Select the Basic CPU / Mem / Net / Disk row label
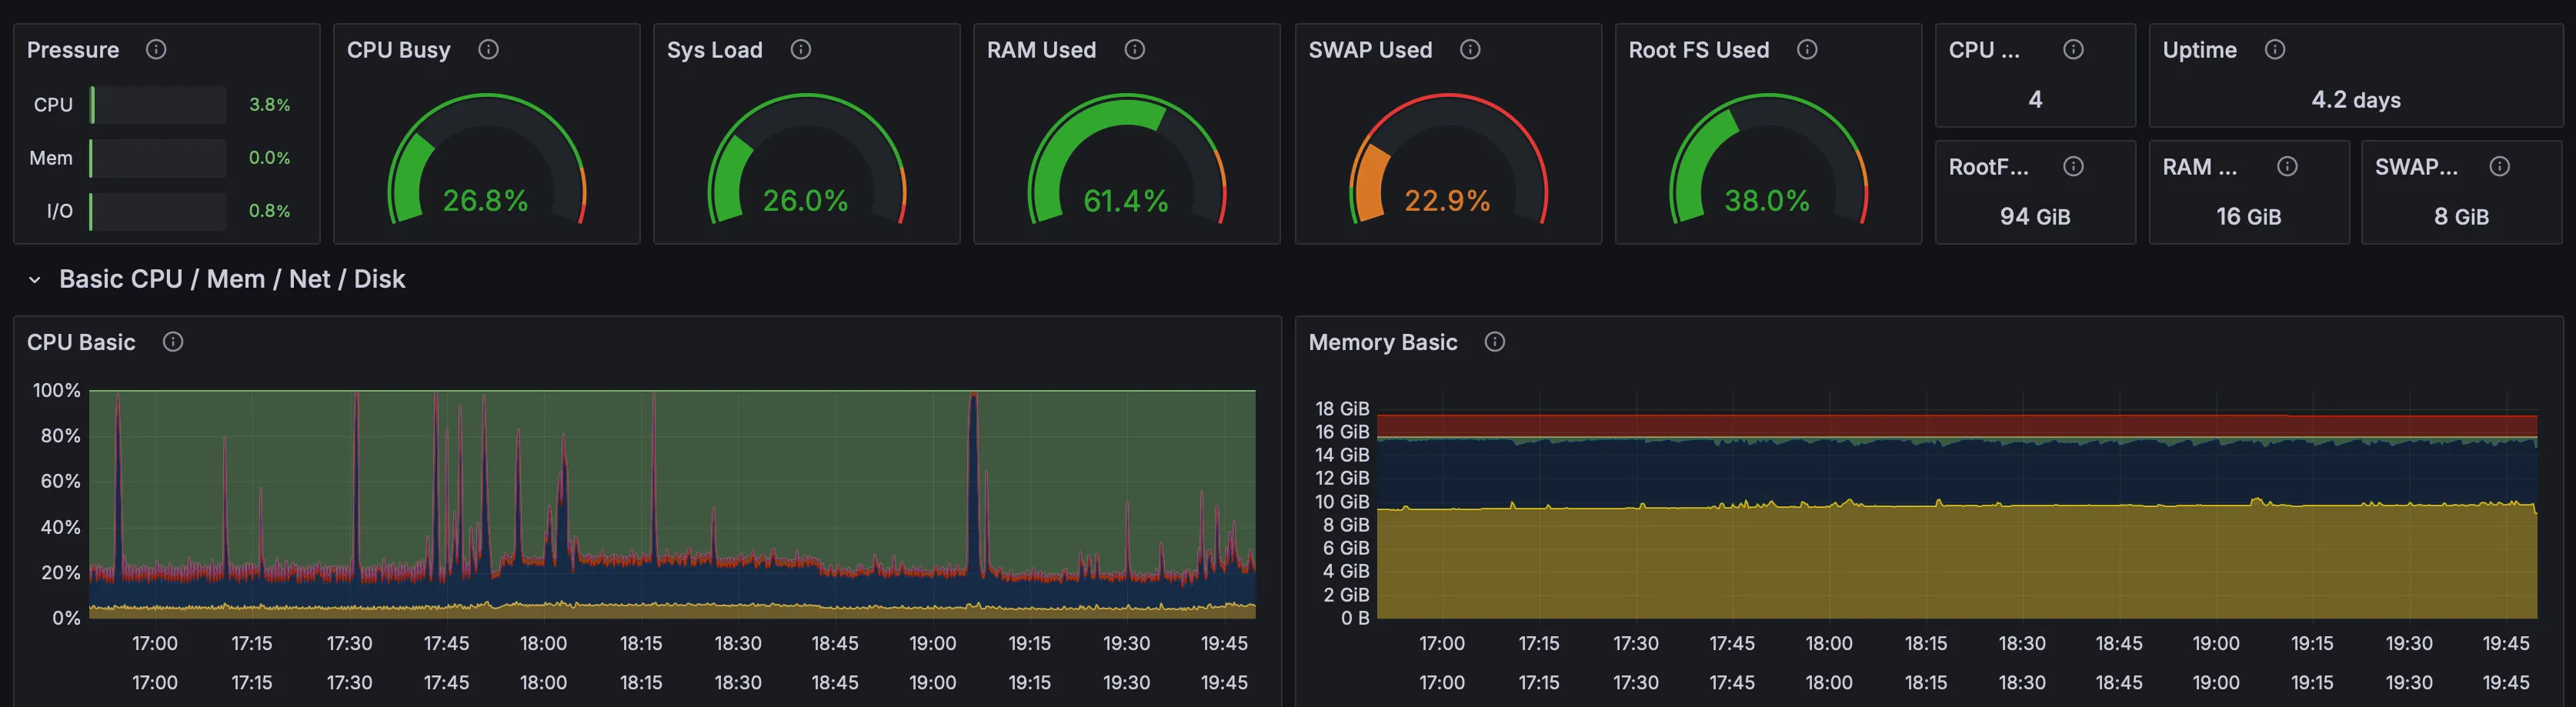Screen dimensions: 2576x707 pyautogui.click(x=231, y=279)
